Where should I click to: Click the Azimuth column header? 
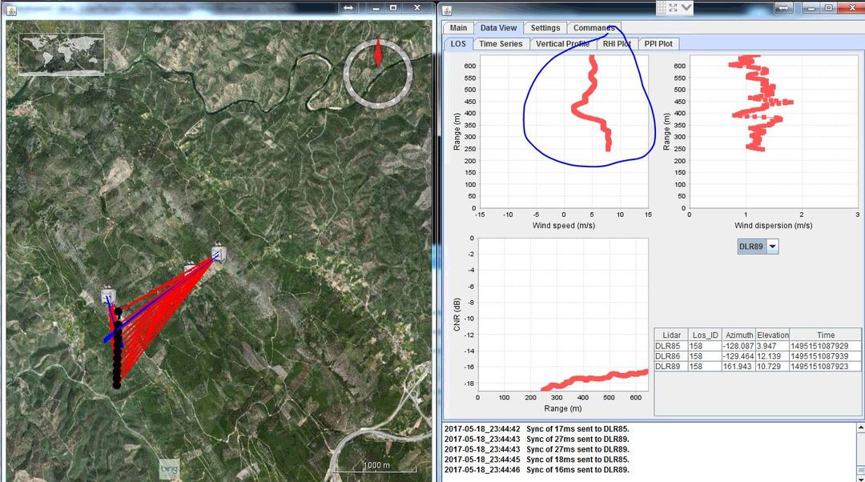tap(739, 335)
